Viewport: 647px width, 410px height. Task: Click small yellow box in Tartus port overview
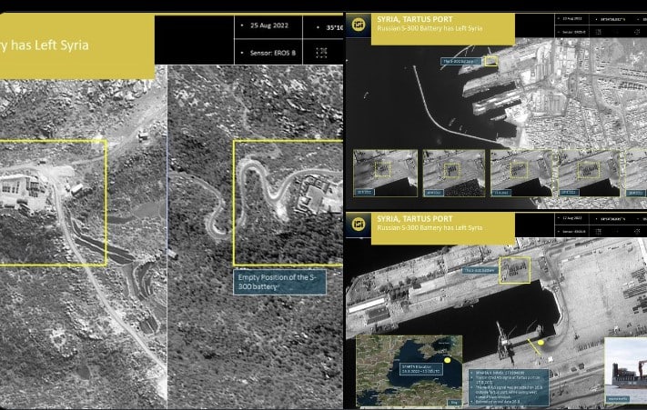pyautogui.click(x=491, y=61)
